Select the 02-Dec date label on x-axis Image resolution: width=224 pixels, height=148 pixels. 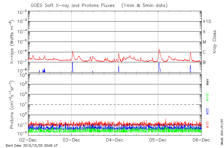pyautogui.click(x=28, y=140)
